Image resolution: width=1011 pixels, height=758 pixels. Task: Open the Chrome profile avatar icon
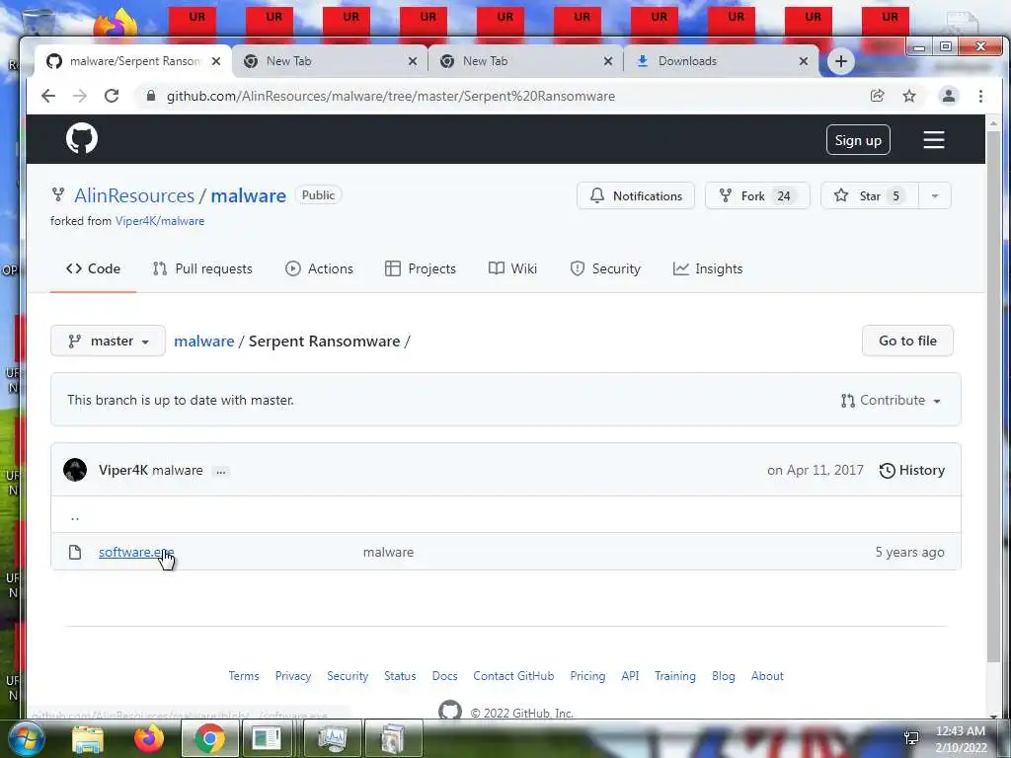pos(949,96)
